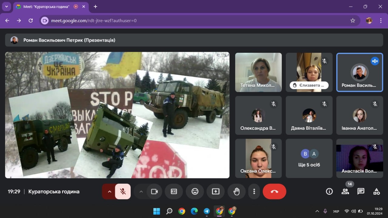
Task: Bookmark this page with the star icon
Action: tap(353, 21)
